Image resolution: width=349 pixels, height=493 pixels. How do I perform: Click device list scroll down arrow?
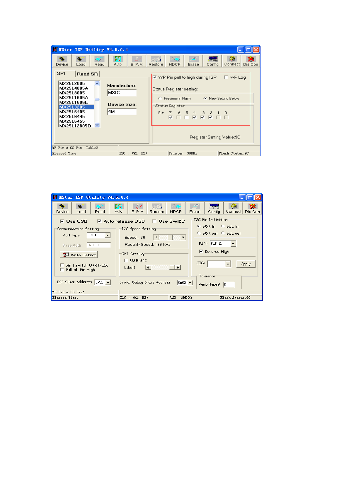click(97, 125)
